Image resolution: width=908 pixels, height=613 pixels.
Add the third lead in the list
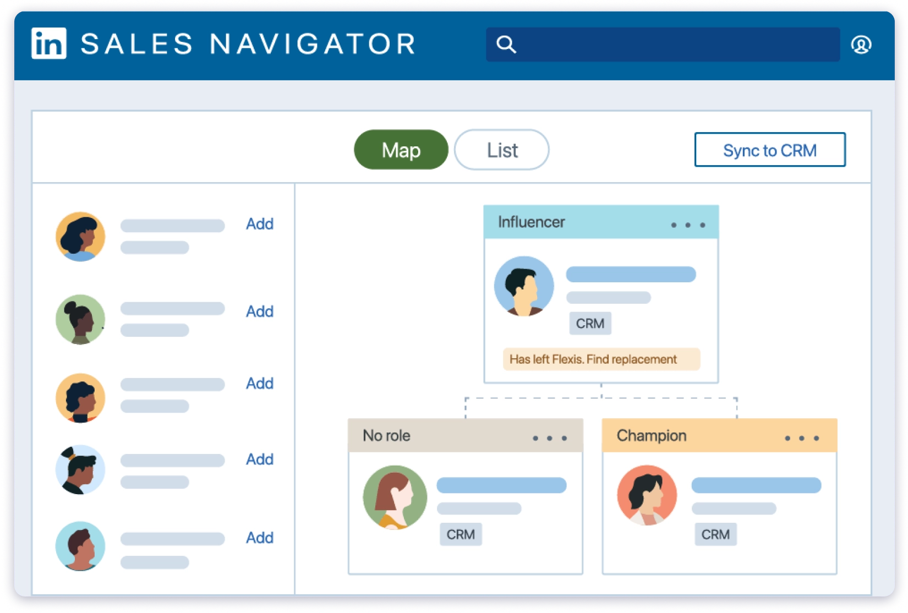click(x=260, y=384)
